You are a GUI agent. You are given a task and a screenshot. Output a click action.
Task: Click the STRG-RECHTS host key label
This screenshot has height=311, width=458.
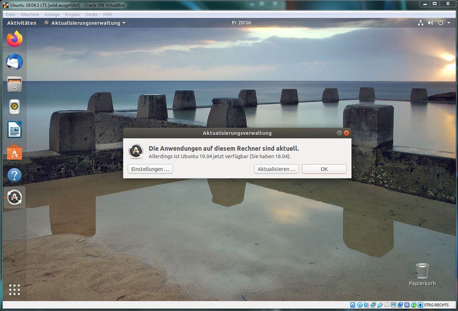(x=436, y=305)
